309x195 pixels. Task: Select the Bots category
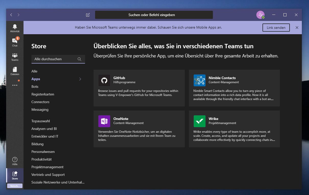point(35,87)
